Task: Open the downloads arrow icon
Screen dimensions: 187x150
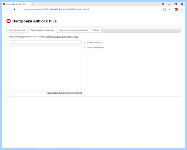Action: (x=182, y=9)
